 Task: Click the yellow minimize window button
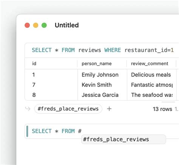point(35,25)
